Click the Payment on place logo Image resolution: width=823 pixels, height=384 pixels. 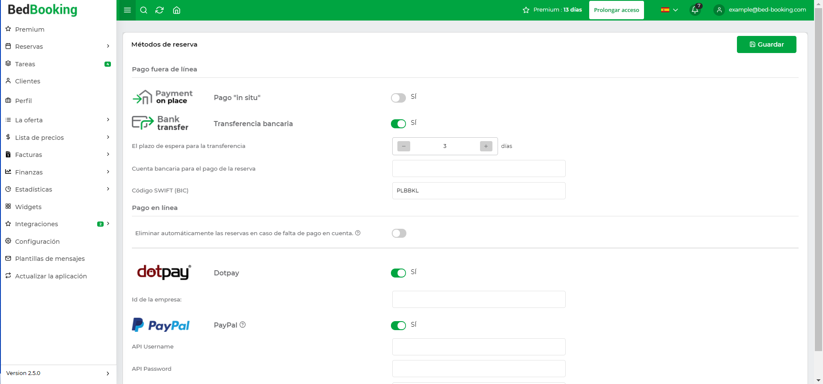coord(163,97)
